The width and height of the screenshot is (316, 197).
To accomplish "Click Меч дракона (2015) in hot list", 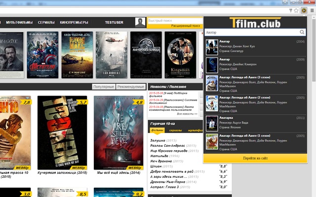I will [166, 161].
